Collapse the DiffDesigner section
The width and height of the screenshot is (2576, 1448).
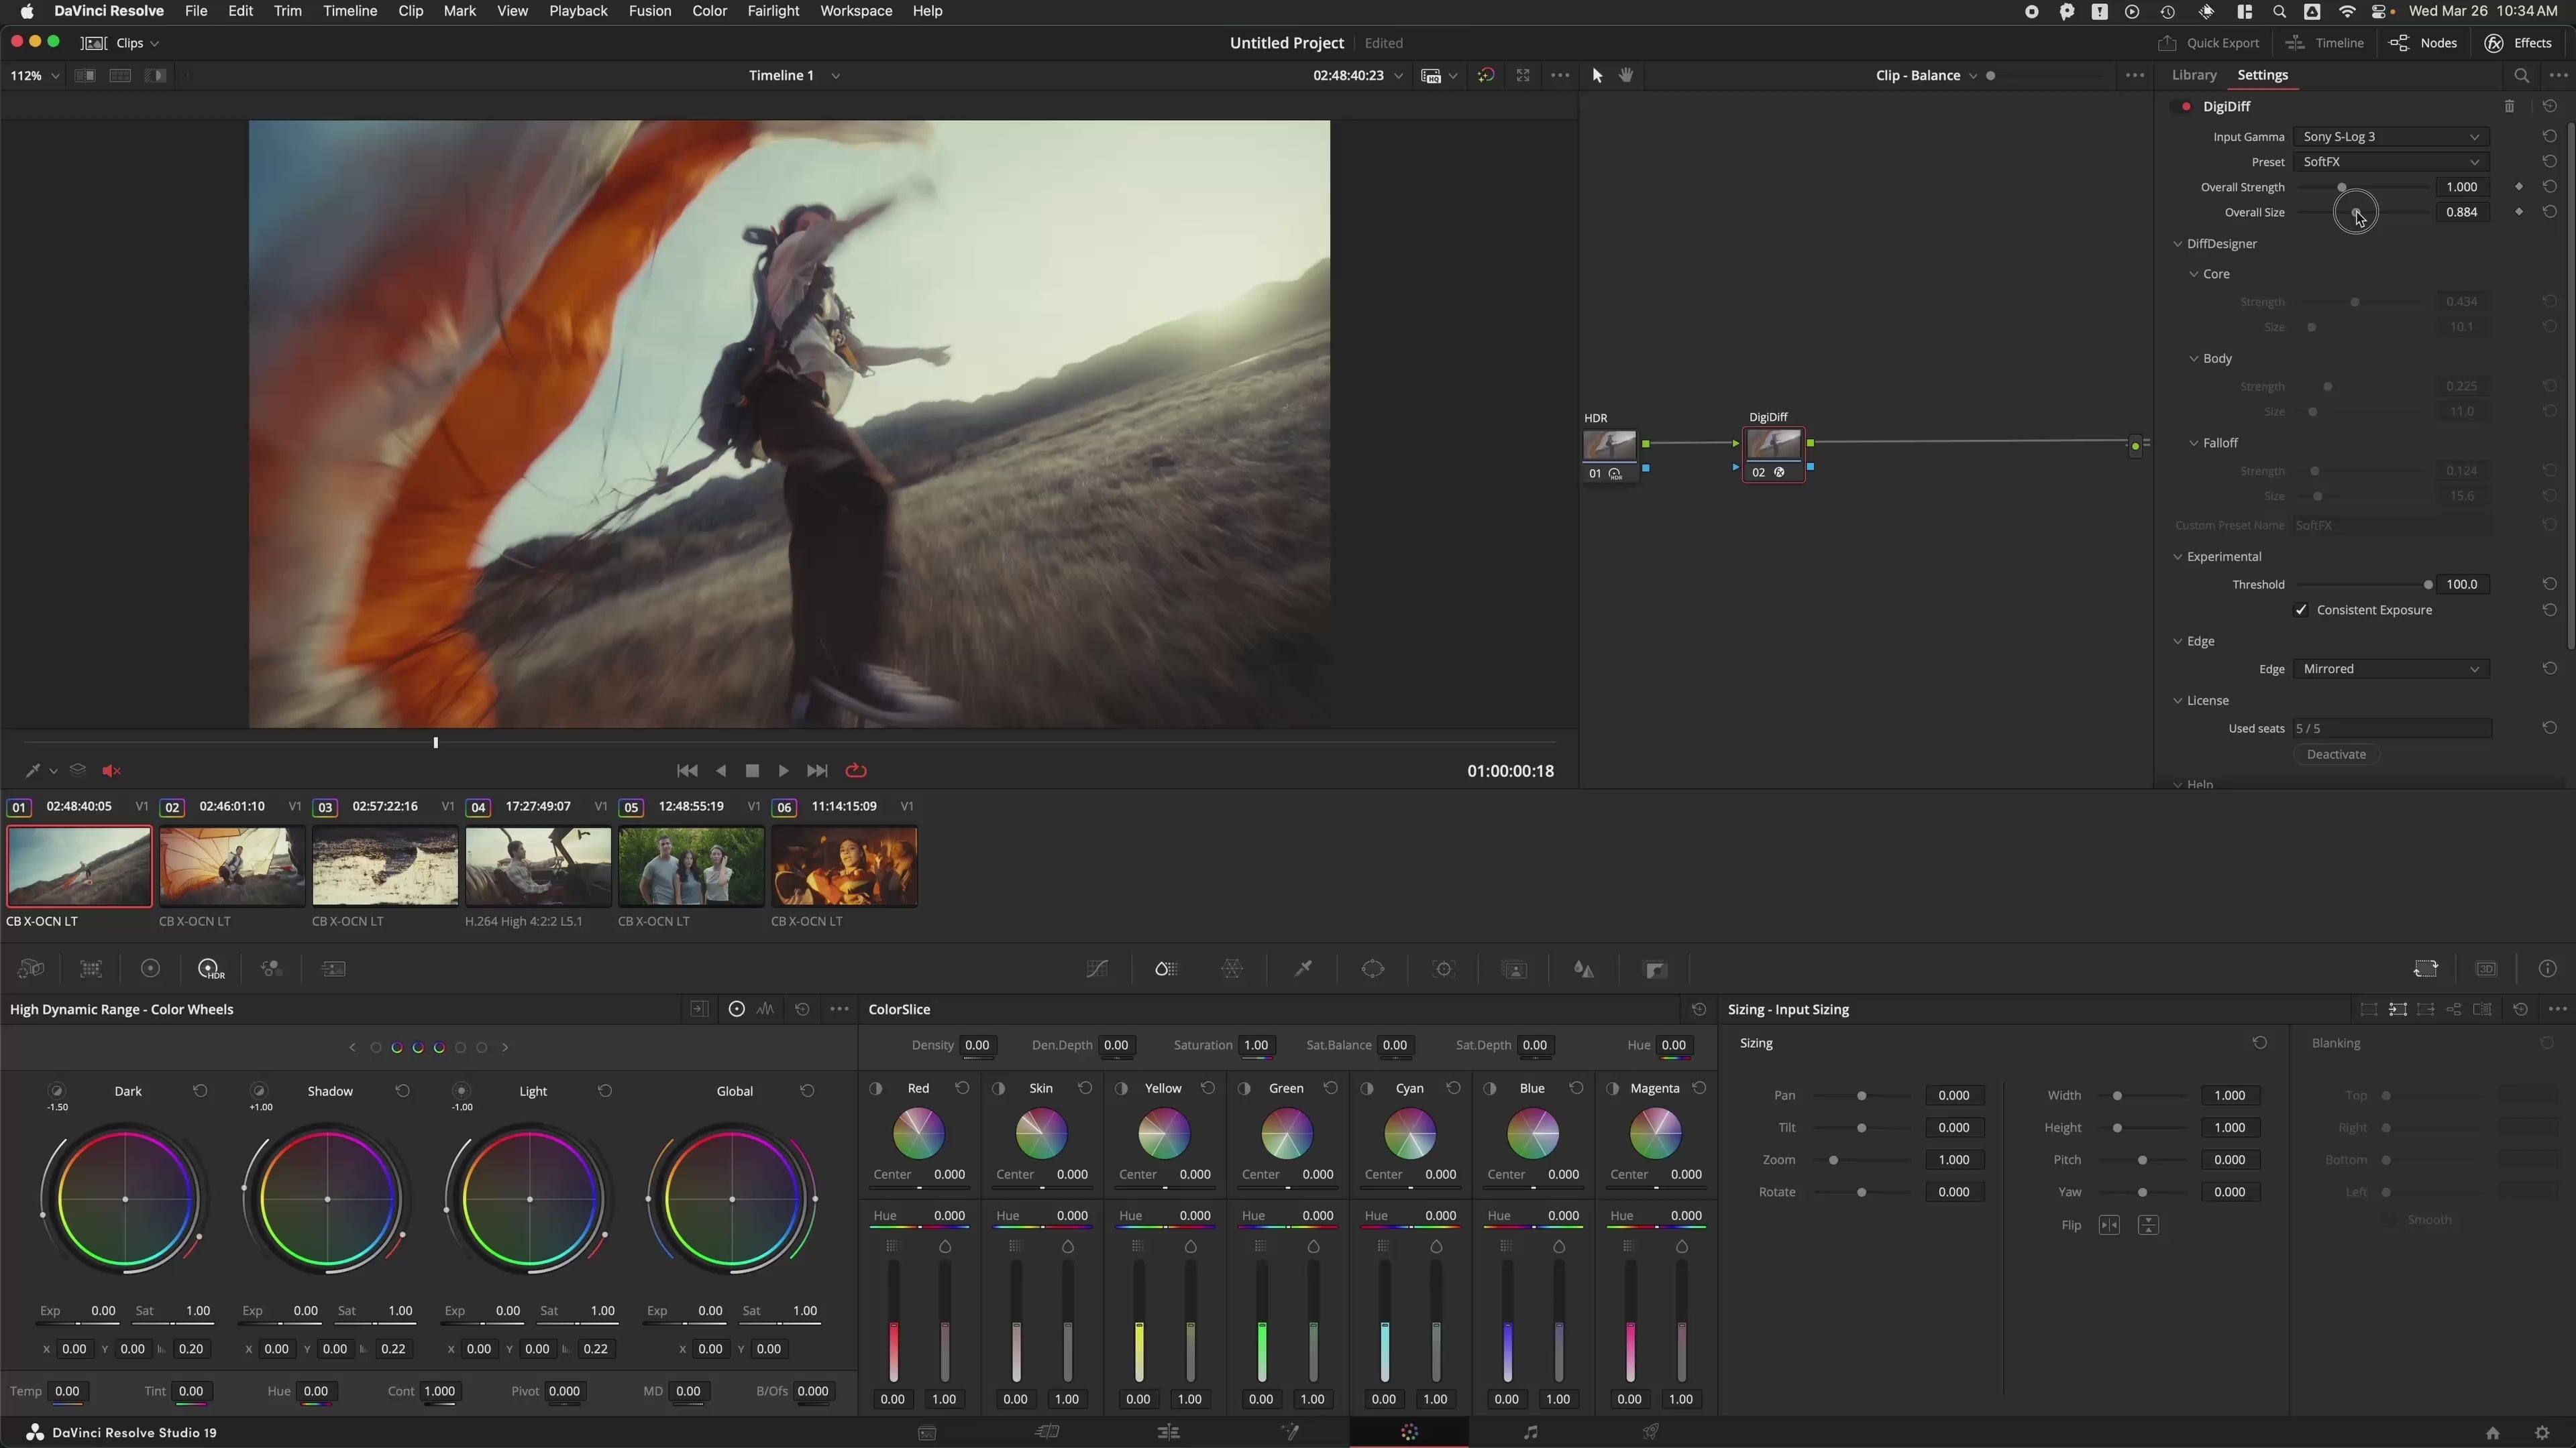click(x=2178, y=244)
